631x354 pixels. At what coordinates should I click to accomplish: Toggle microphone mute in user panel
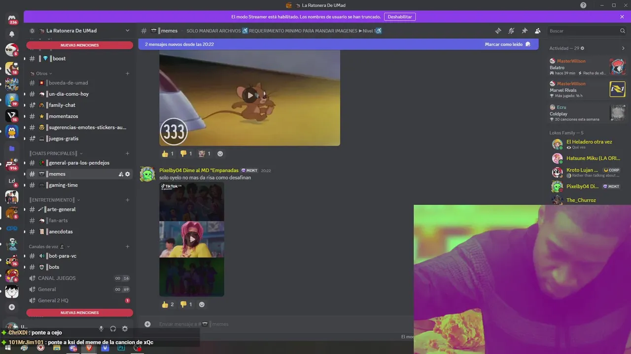coord(101,328)
